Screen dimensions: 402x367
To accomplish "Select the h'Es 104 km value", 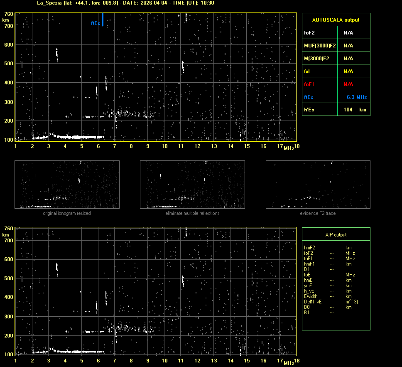I will coord(354,110).
